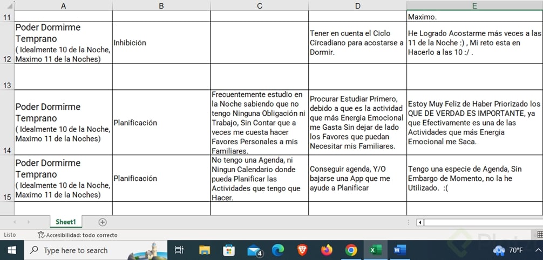Select Poder Dormirme Temprano cell in row 12

click(63, 43)
